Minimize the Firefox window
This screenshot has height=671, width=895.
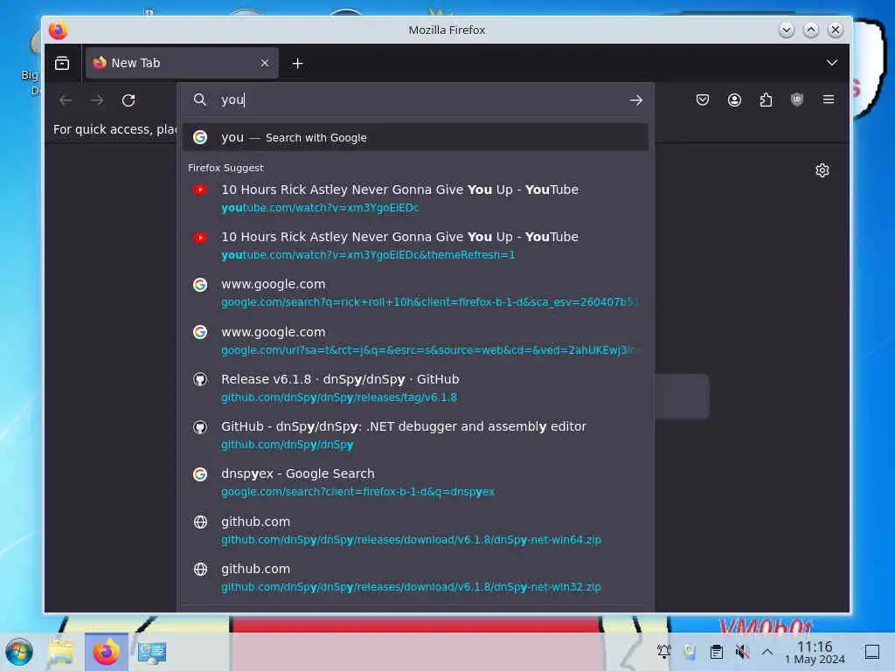point(786,30)
